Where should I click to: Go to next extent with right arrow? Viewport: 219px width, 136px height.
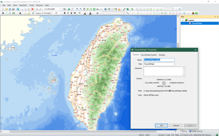(101, 9)
